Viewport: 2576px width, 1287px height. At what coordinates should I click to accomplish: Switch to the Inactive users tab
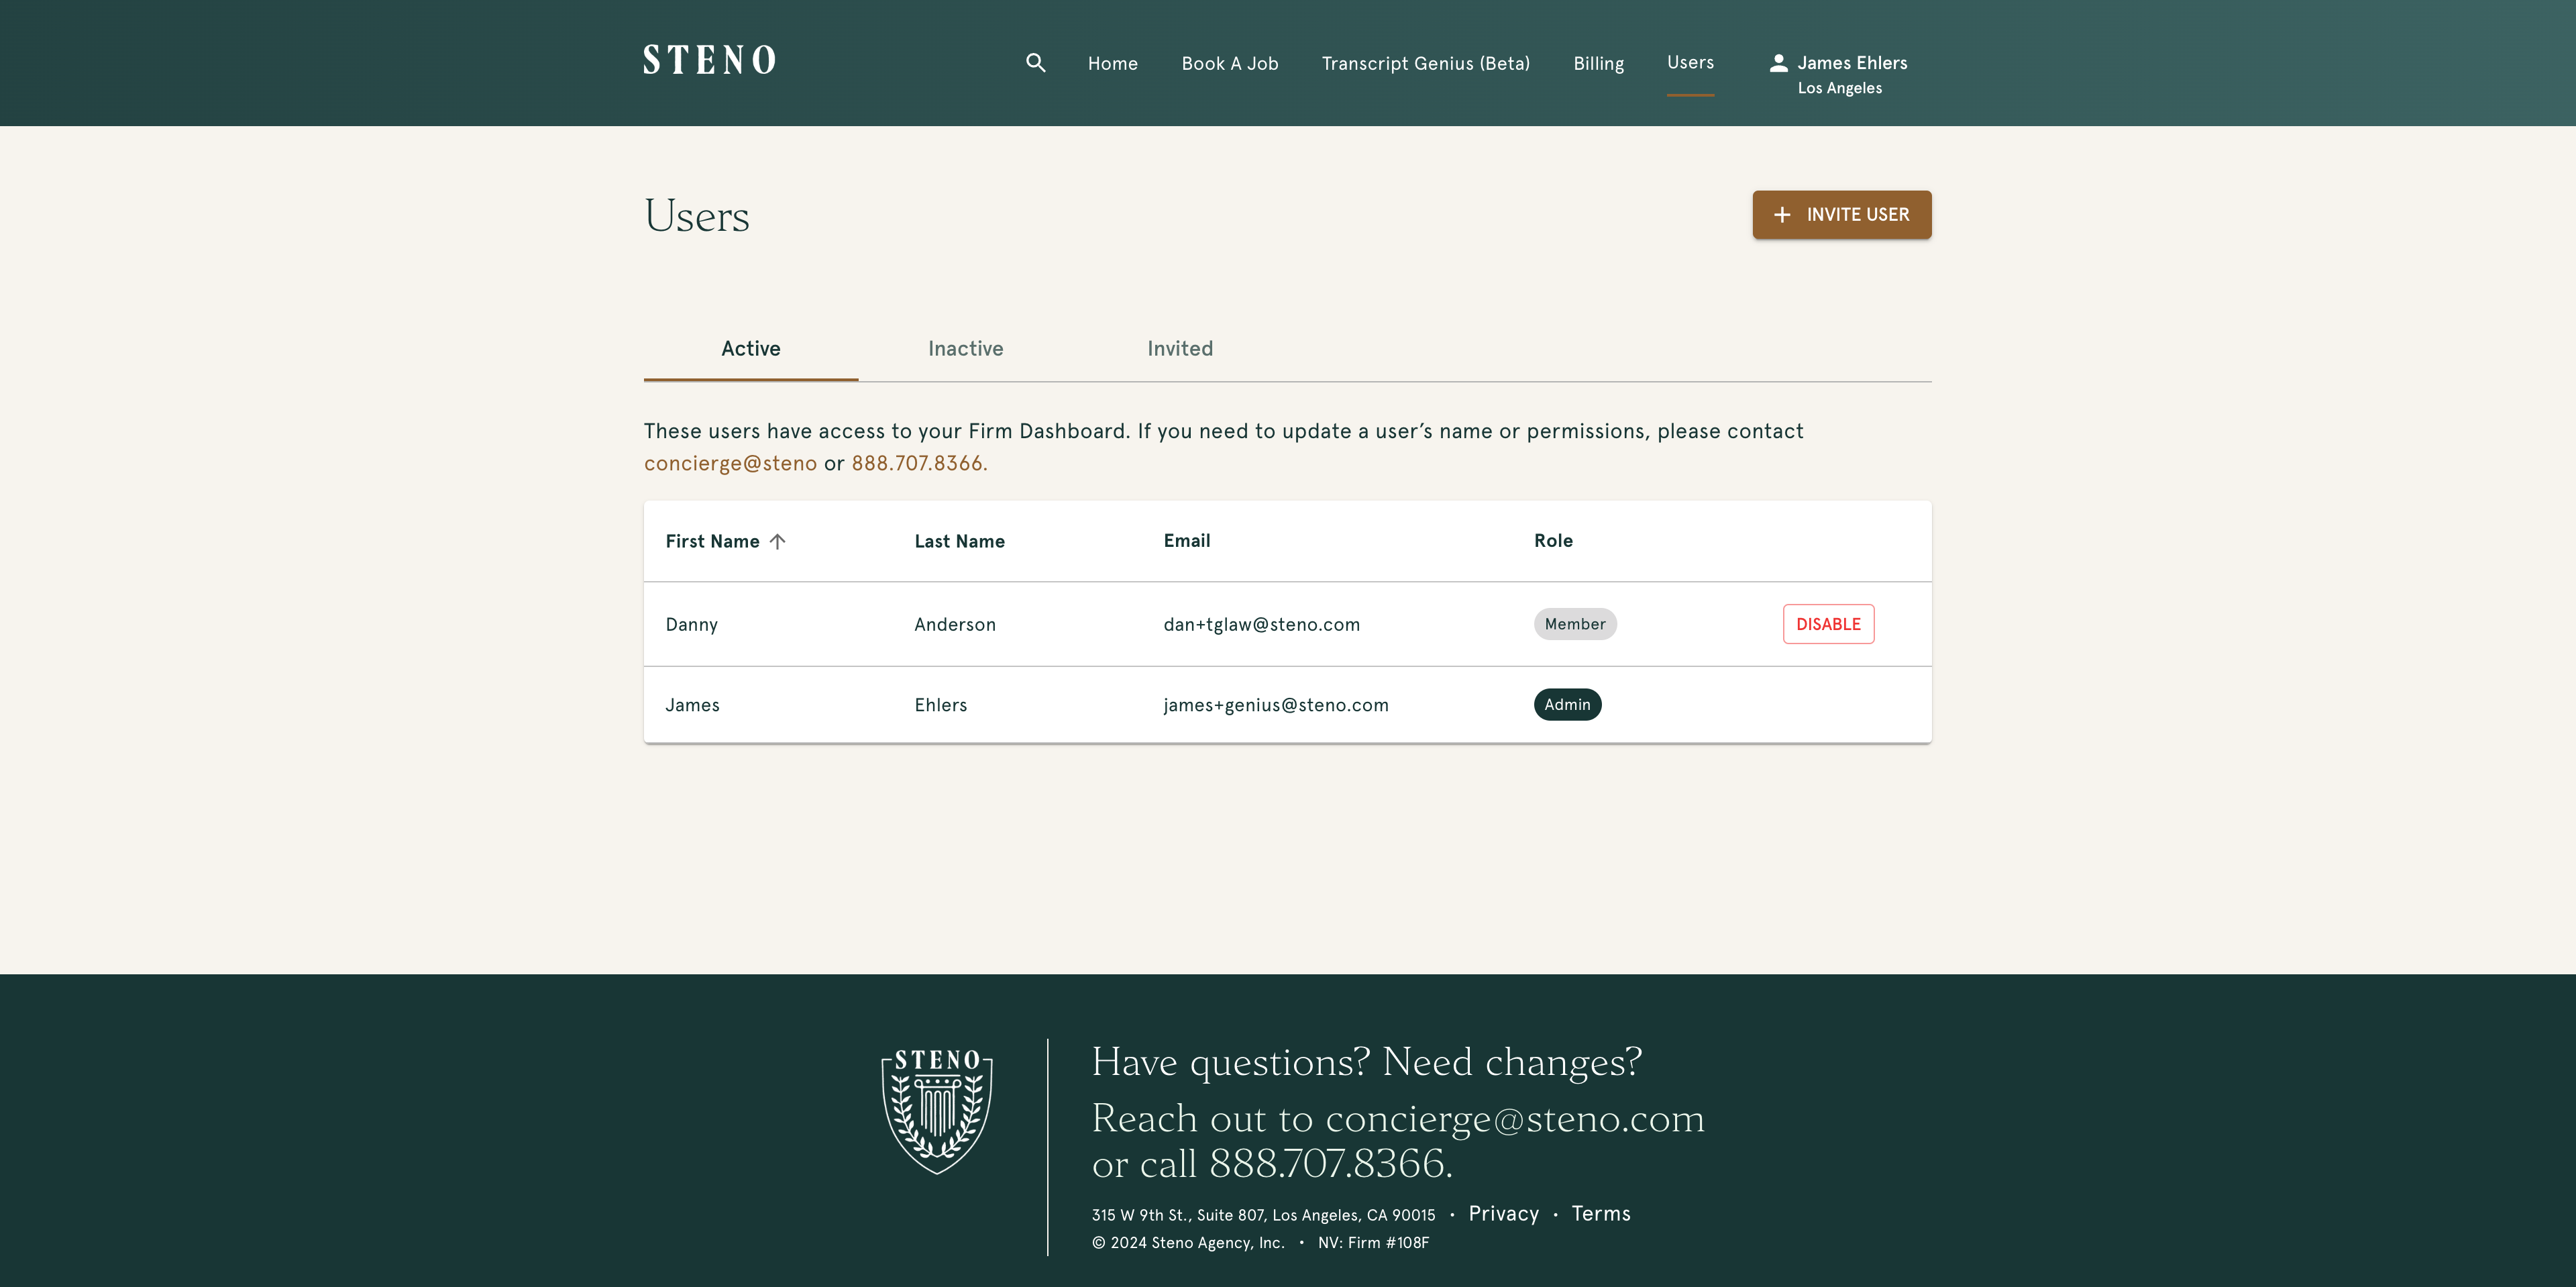click(x=966, y=348)
